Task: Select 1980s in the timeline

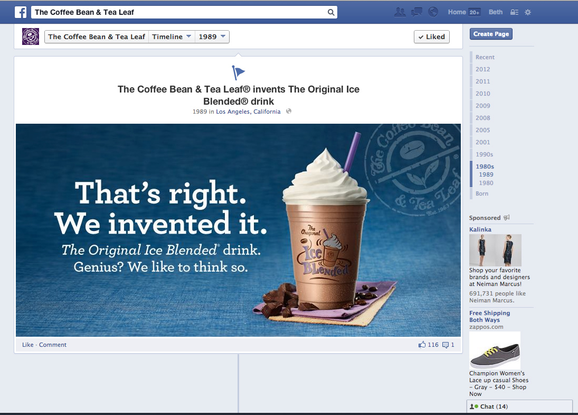Action: [485, 167]
